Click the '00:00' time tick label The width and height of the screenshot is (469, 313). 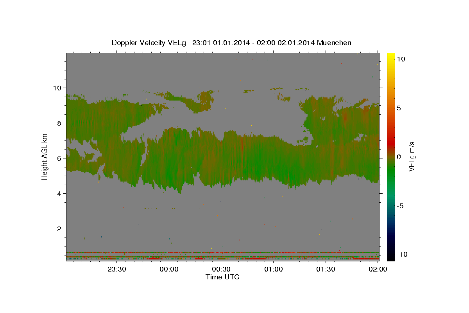click(169, 269)
